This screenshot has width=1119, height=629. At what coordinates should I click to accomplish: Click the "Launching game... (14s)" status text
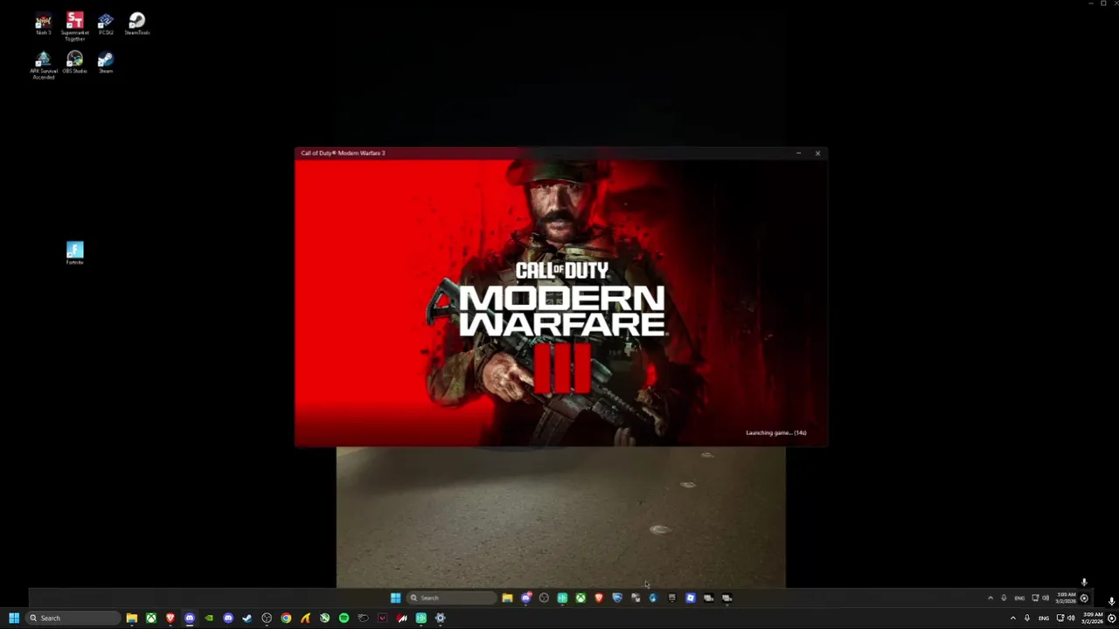point(776,432)
